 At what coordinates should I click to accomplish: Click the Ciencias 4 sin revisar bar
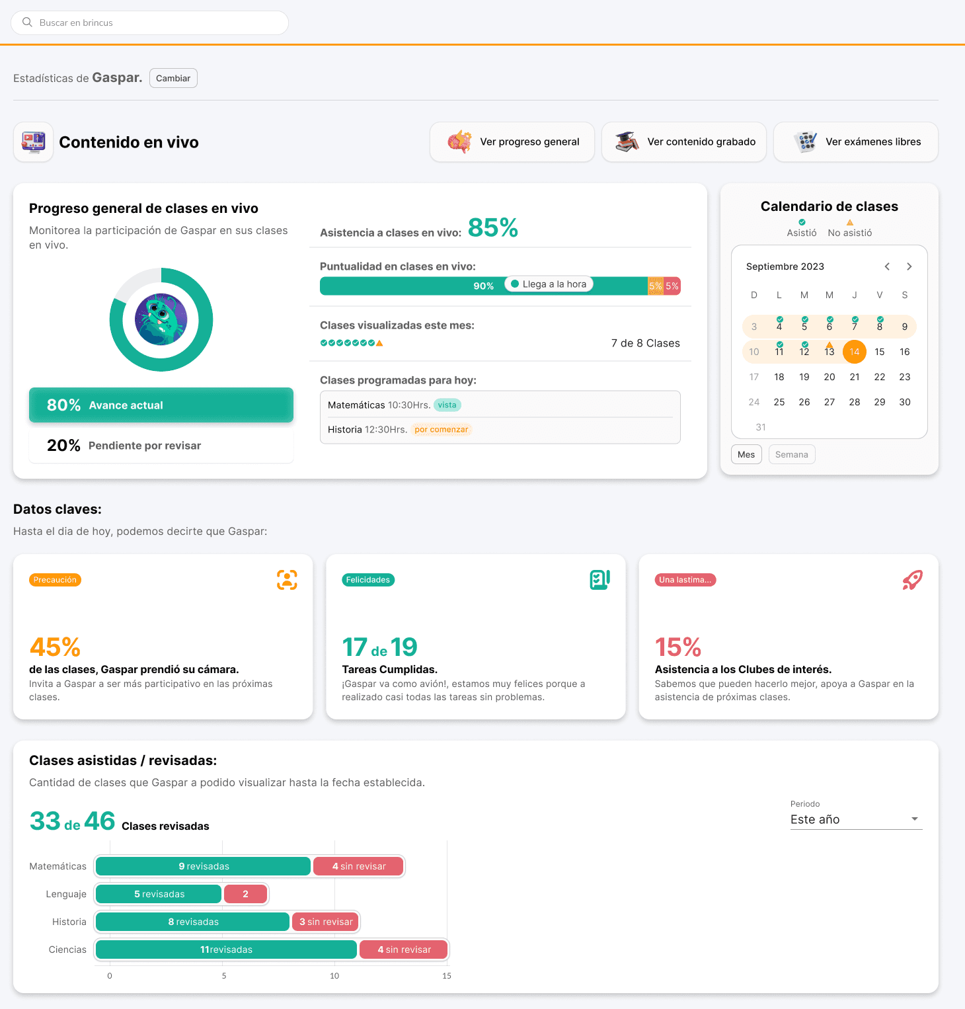[x=404, y=949]
